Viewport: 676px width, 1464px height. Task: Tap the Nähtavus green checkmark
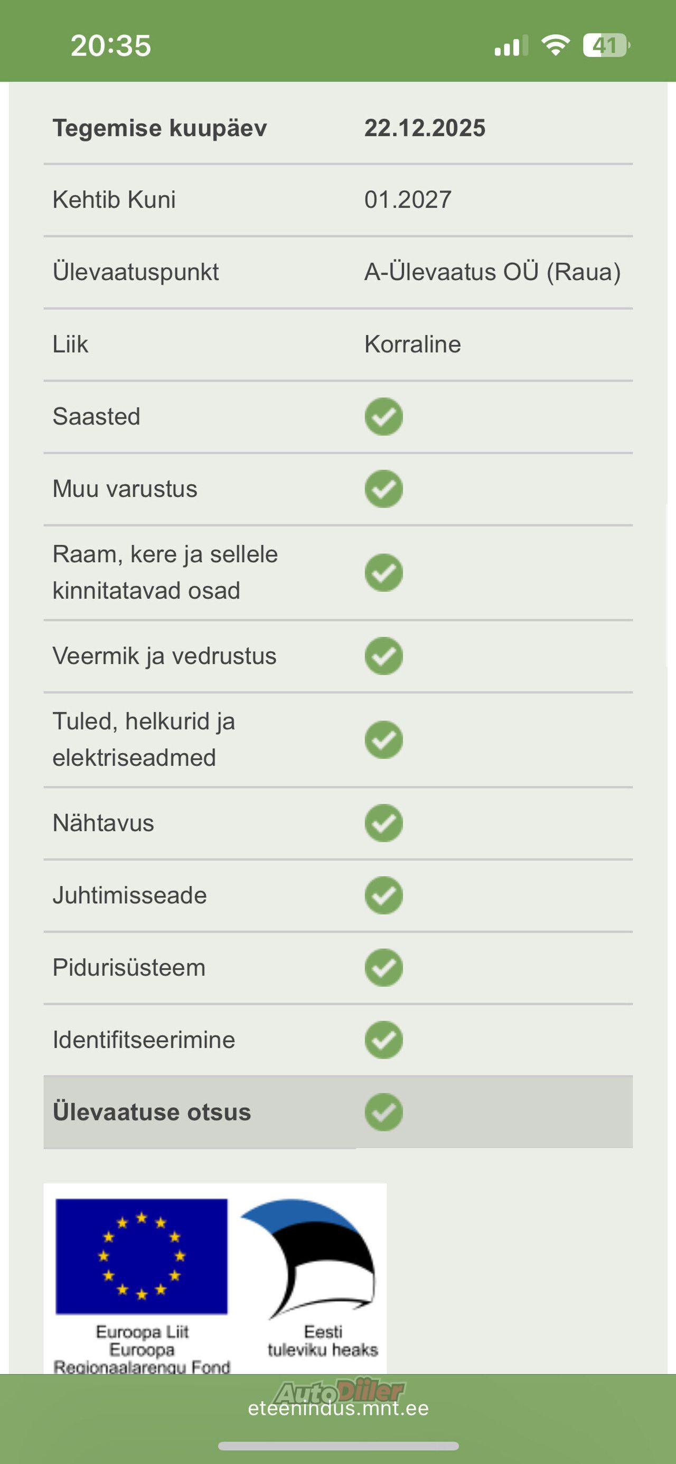[x=383, y=823]
